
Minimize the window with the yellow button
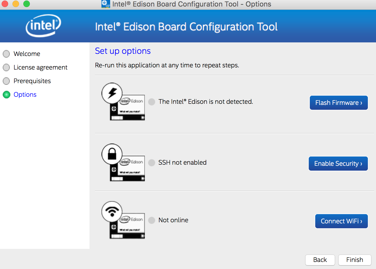click(x=16, y=4)
